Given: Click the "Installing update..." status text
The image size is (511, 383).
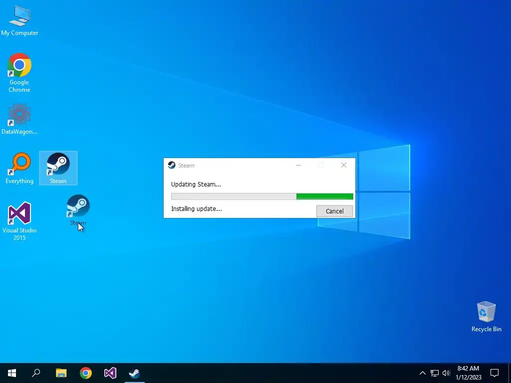Looking at the screenshot, I should point(197,209).
